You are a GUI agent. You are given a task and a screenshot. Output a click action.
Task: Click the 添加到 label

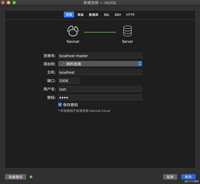tap(50, 64)
